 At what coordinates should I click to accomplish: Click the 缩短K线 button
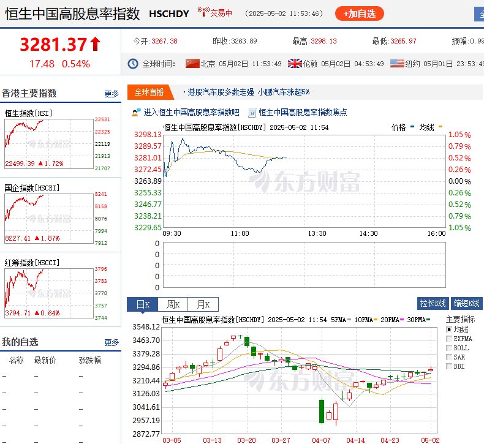[x=466, y=303]
